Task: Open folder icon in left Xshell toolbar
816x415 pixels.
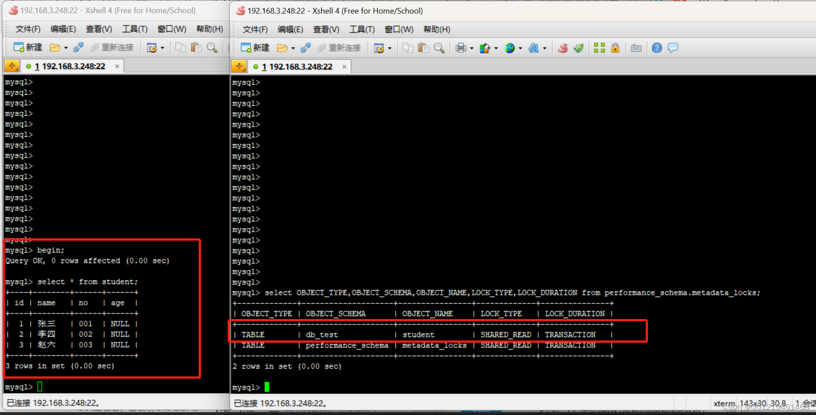Action: coord(55,47)
